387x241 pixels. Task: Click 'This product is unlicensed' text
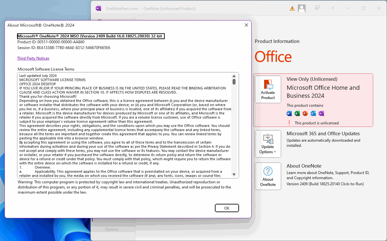317,123
